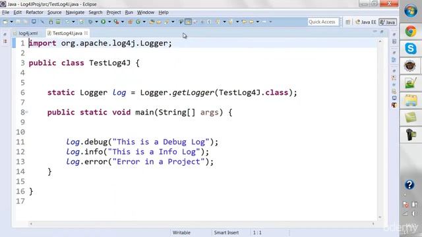
Task: Click the editor vertical scrollbar down arrow
Action: [380, 217]
